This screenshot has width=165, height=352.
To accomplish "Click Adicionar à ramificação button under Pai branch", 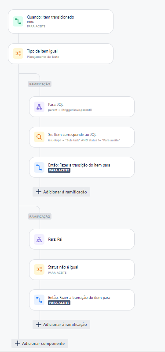I will (x=61, y=324).
